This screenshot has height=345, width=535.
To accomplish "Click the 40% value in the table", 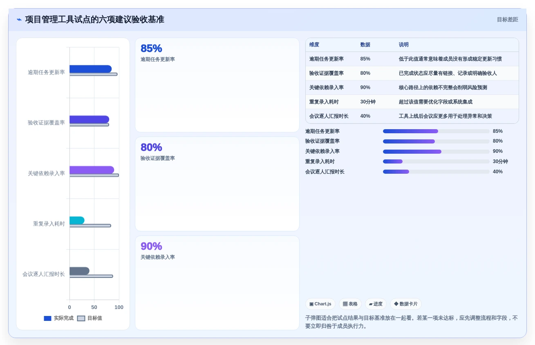I will 365,116.
